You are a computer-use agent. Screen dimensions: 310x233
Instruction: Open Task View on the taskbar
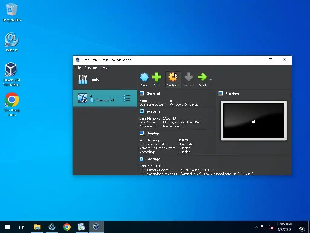(x=21, y=227)
